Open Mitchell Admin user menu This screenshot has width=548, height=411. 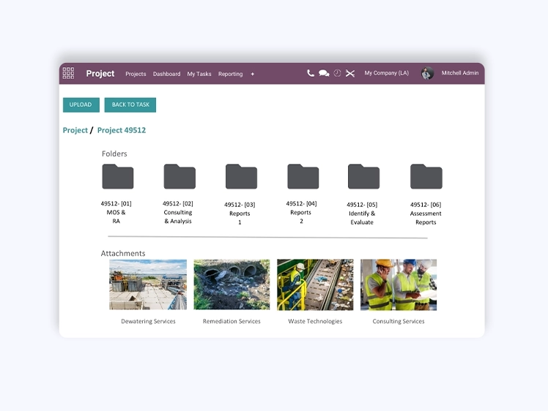tap(460, 73)
